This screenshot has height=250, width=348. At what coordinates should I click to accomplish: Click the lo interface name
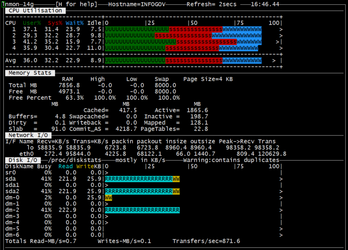[30, 148]
